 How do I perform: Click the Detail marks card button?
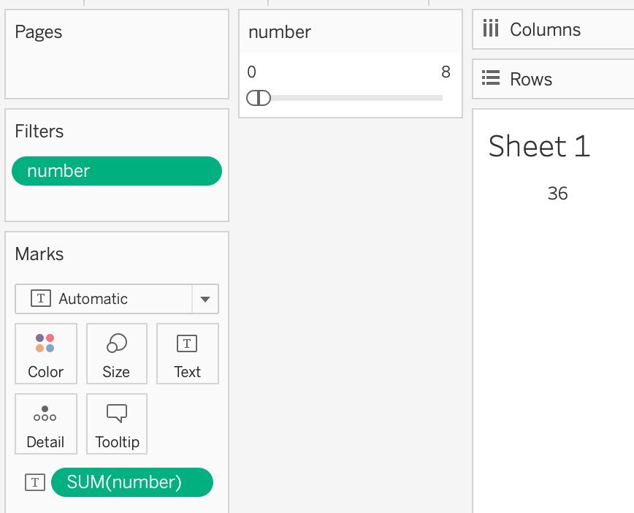point(46,424)
